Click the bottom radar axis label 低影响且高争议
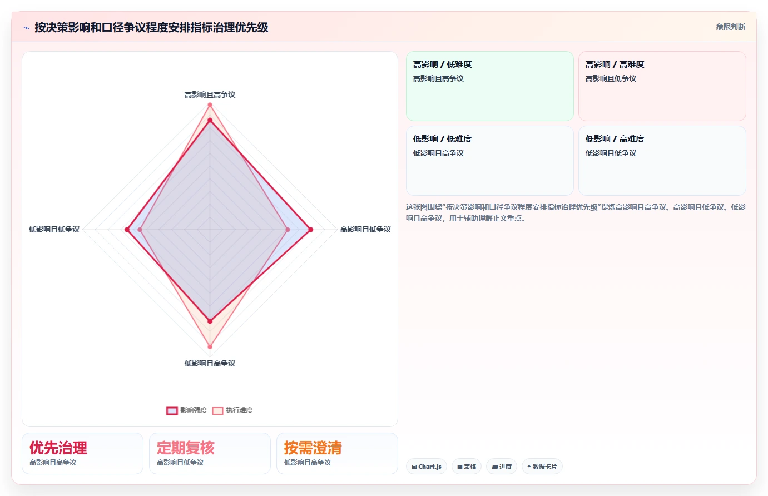 (x=210, y=364)
